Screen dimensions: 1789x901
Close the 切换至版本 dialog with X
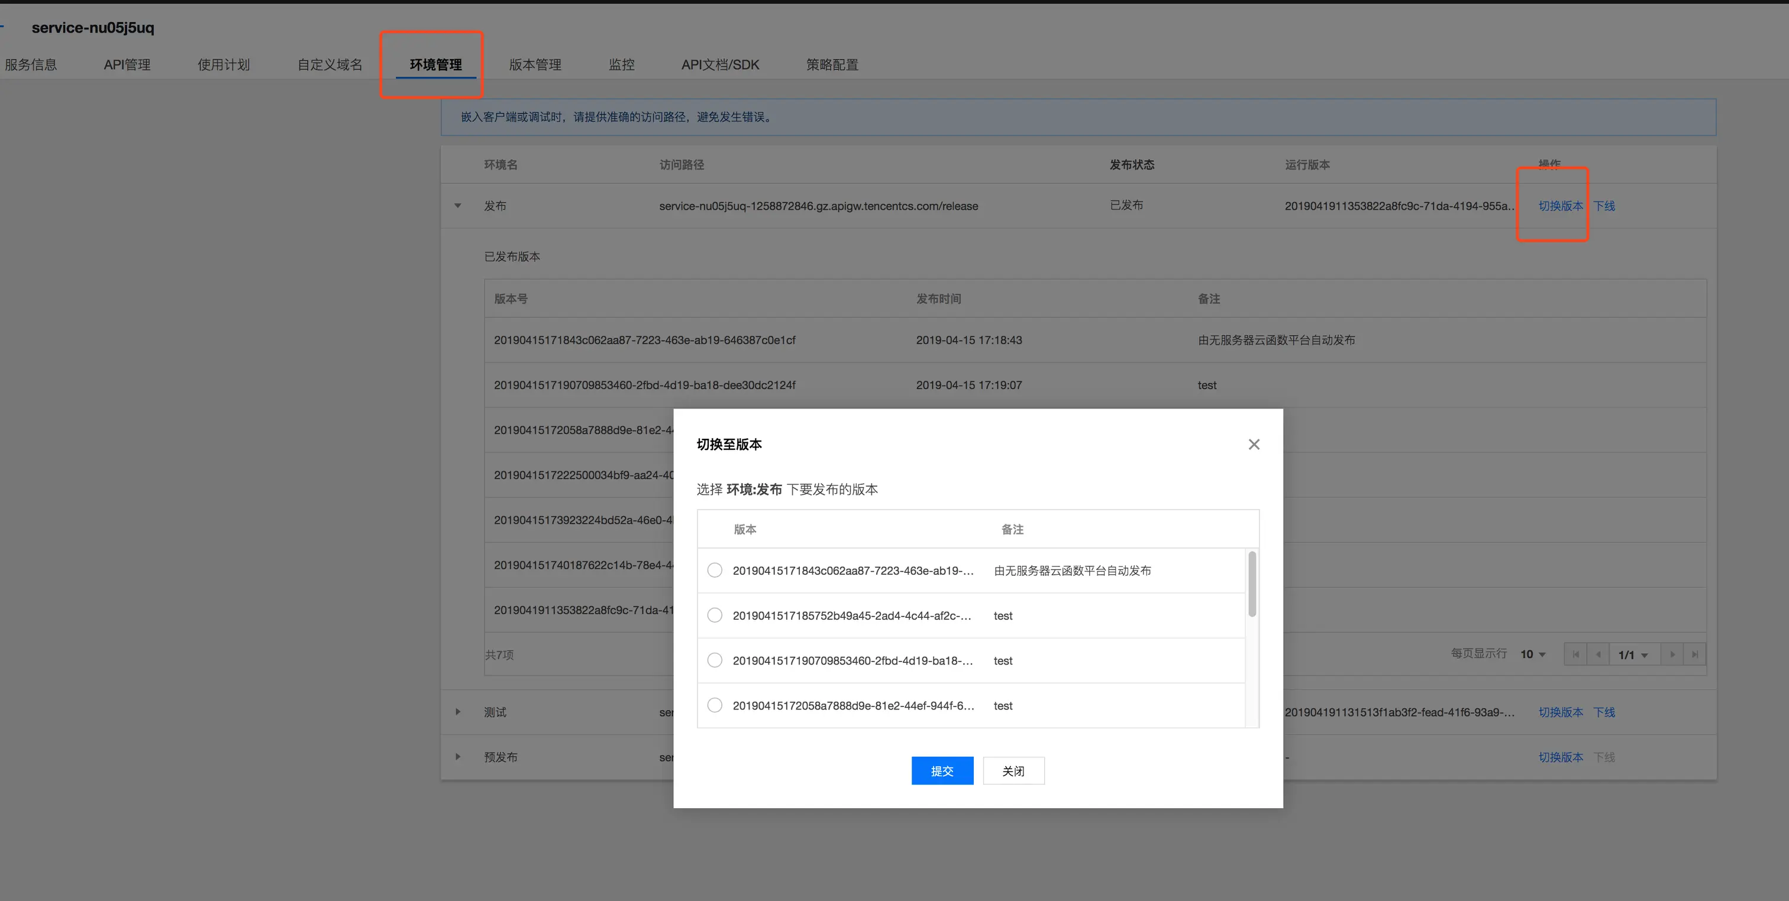tap(1254, 444)
